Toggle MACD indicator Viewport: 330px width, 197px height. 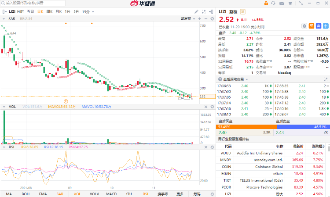[111, 194]
